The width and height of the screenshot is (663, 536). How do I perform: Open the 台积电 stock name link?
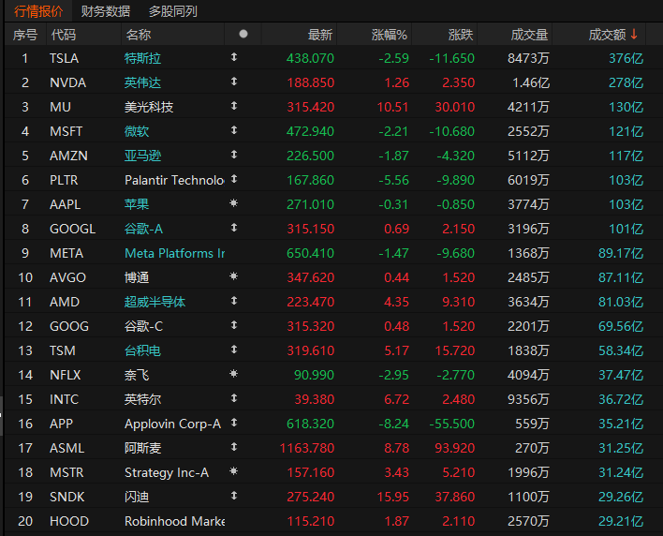[x=142, y=350]
